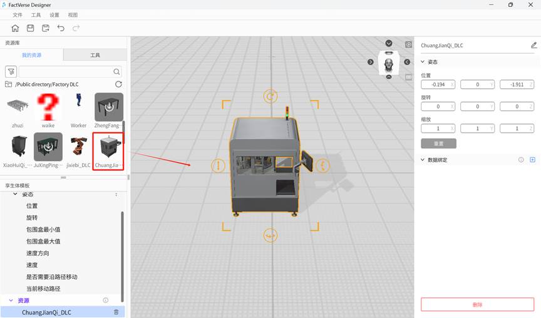Click the plus icon to add data binding

pyautogui.click(x=532, y=160)
